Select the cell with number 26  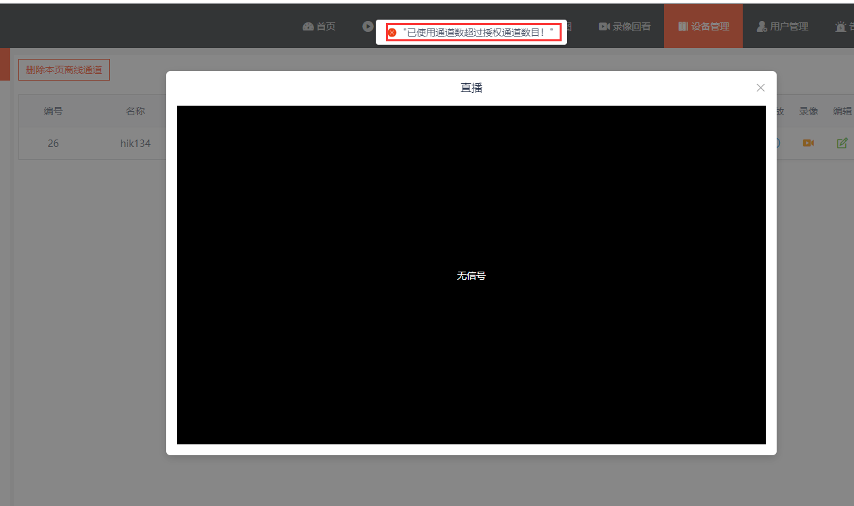coord(54,144)
